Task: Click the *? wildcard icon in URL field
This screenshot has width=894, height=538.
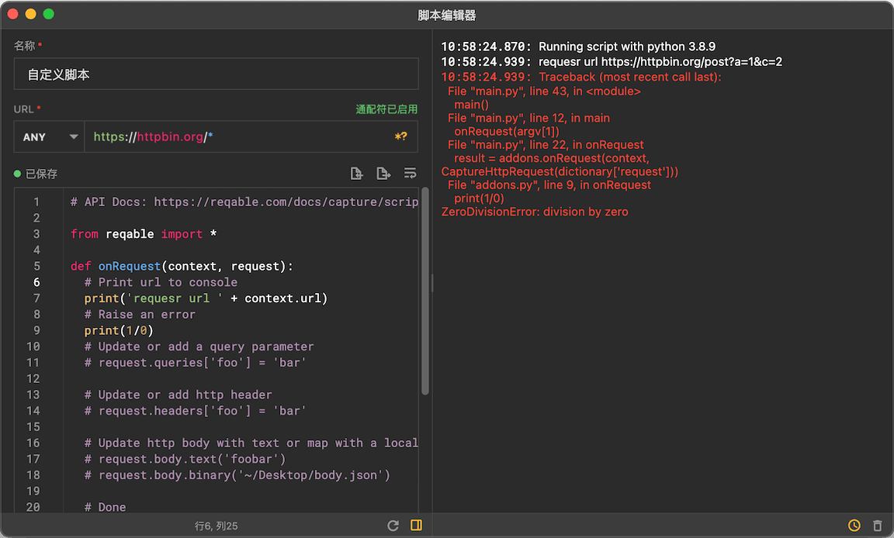Action: click(400, 136)
